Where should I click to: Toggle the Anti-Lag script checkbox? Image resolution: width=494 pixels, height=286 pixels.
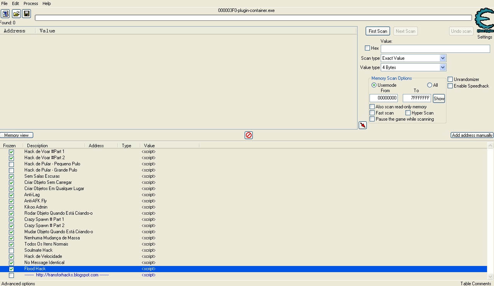(x=11, y=195)
